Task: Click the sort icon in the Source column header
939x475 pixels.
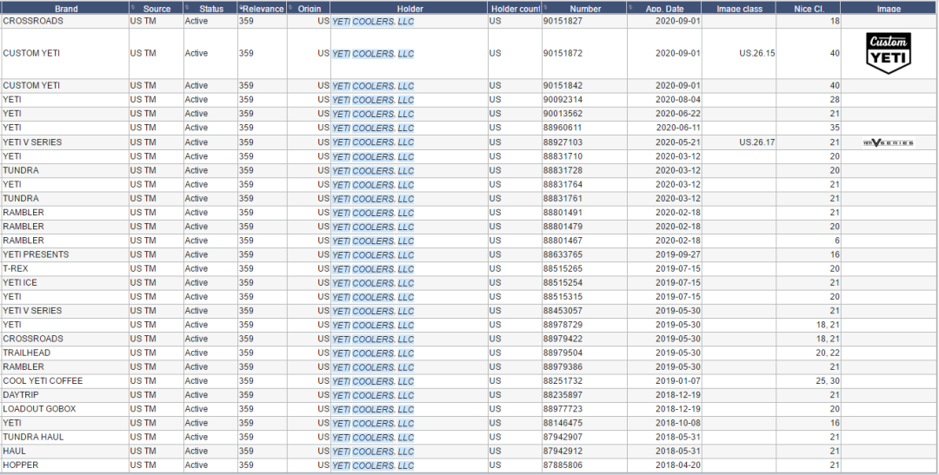Action: 132,8
